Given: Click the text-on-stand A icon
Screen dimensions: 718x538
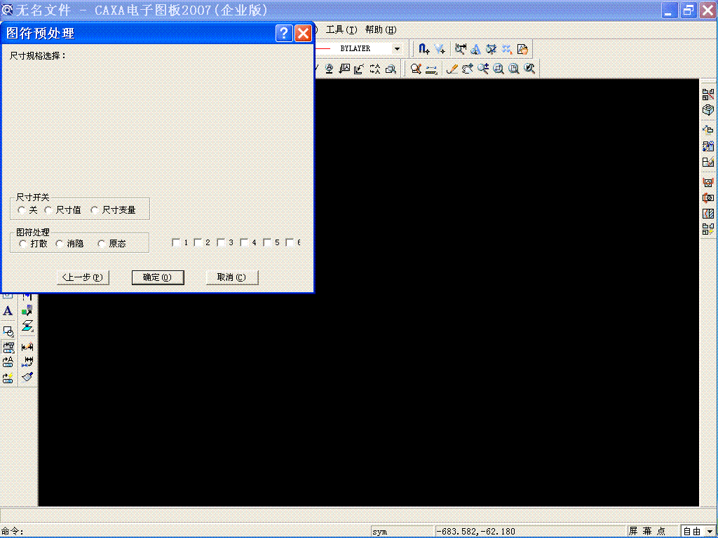Looking at the screenshot, I should (330, 69).
